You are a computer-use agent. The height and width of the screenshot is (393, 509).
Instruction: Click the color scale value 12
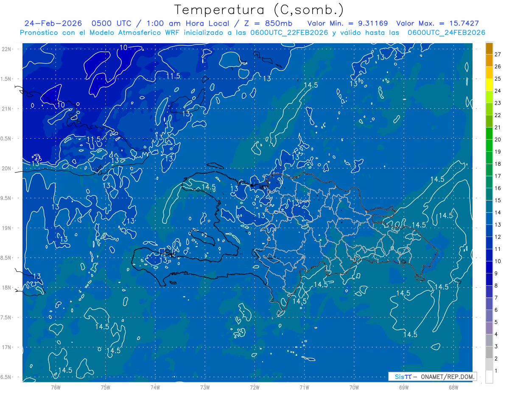498,237
